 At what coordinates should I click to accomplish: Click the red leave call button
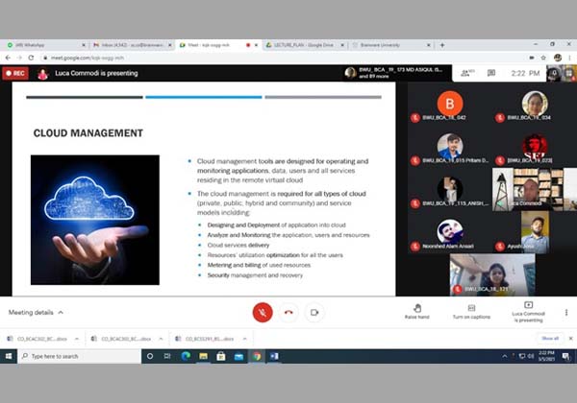click(288, 312)
